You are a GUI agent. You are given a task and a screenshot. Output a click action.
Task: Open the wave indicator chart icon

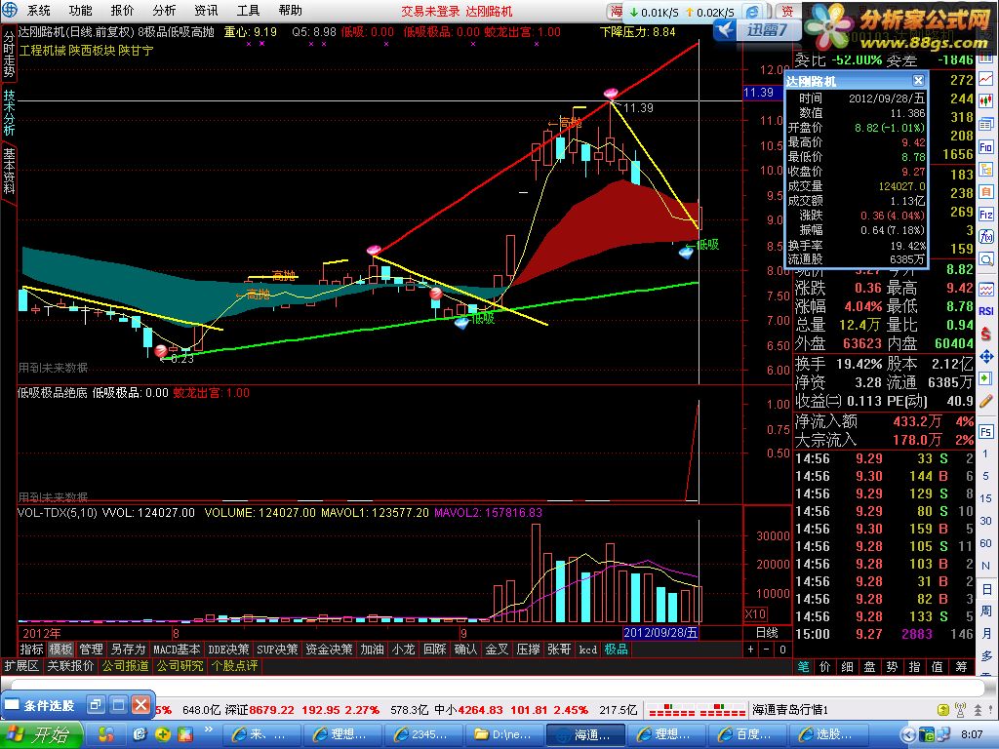tap(985, 289)
